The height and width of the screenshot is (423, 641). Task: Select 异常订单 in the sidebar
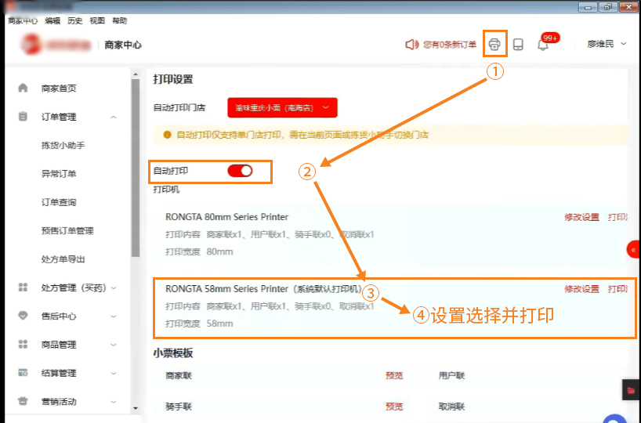59,174
